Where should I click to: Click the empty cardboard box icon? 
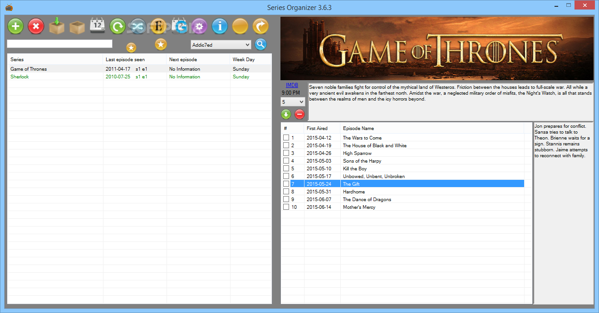[77, 27]
